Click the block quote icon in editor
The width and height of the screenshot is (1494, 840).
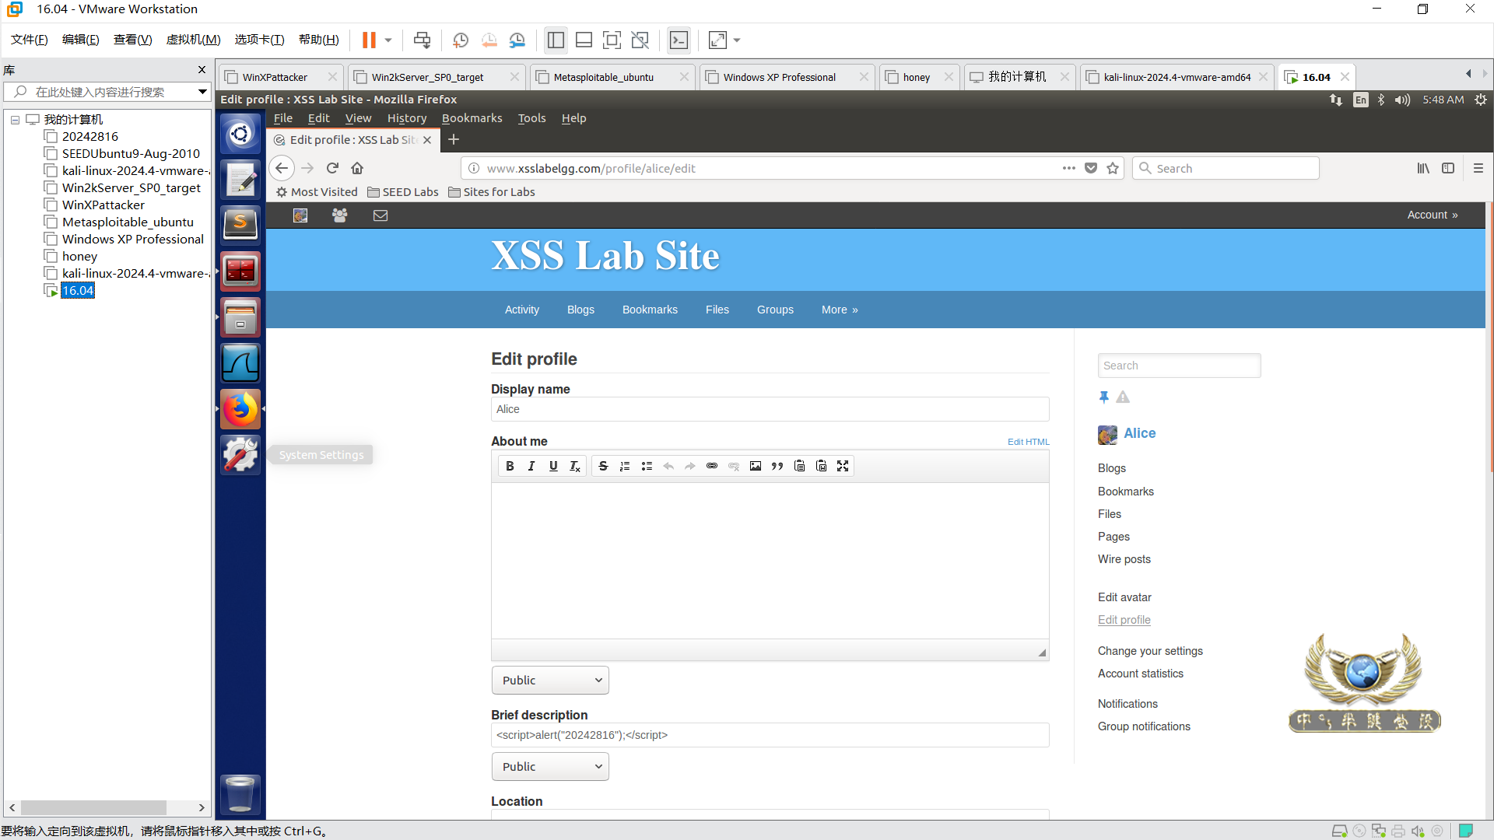pos(777,466)
